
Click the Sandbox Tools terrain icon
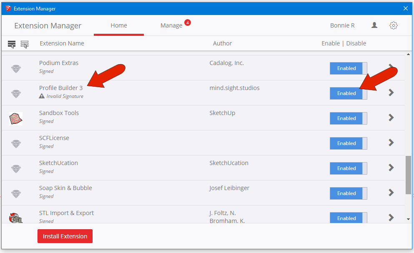(x=16, y=118)
